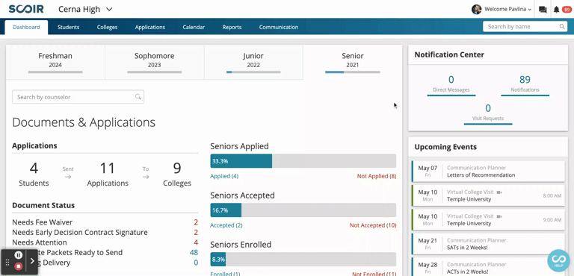The height and width of the screenshot is (276, 574).
Task: Click the recording toolbar drag handle
Action: pos(7,262)
